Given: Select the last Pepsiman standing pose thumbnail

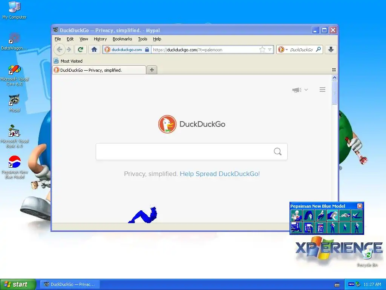Looking at the screenshot, I should [x=357, y=227].
